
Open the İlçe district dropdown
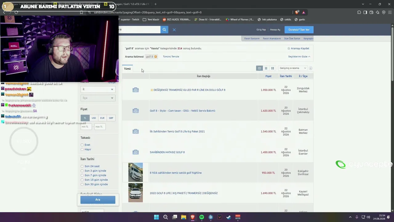98,98
